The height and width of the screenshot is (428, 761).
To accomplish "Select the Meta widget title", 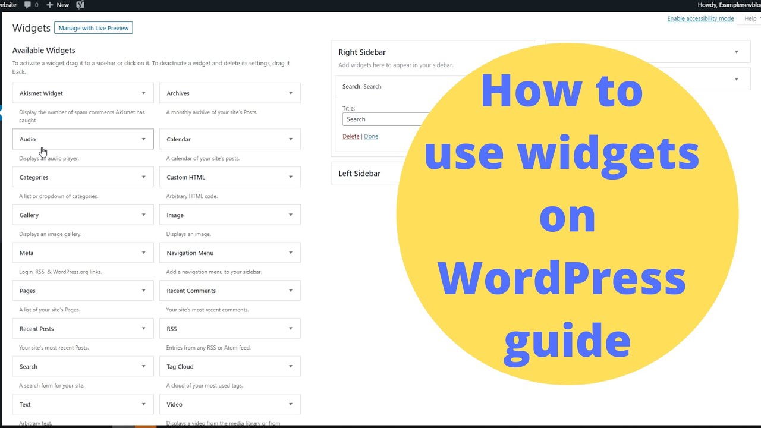I will (26, 253).
